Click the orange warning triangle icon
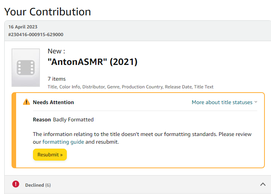The width and height of the screenshot is (271, 194). [x=26, y=102]
